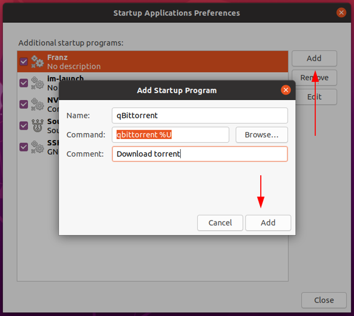Screen dimensions: 354x316
Task: Click Edit in the Preferences window
Action: [x=316, y=97]
